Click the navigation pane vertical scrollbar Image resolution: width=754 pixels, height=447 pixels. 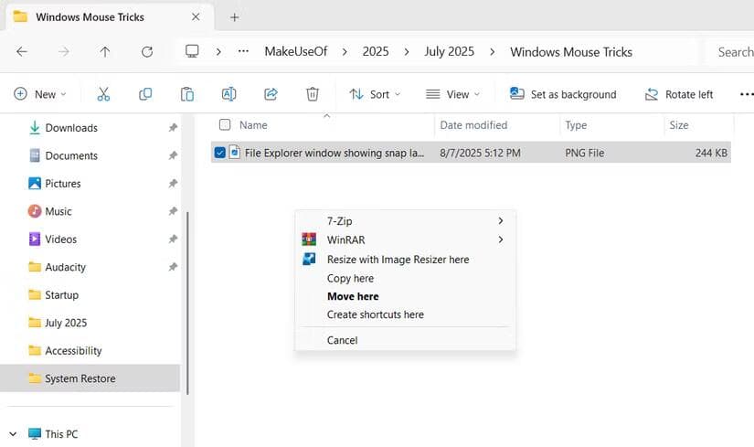pos(187,303)
